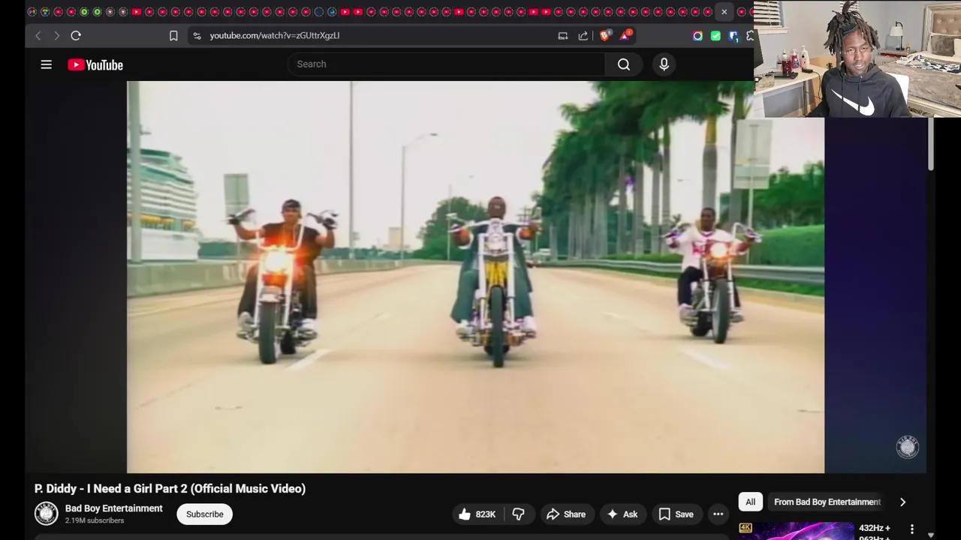
Task: Click the address bar URL
Action: 275,35
